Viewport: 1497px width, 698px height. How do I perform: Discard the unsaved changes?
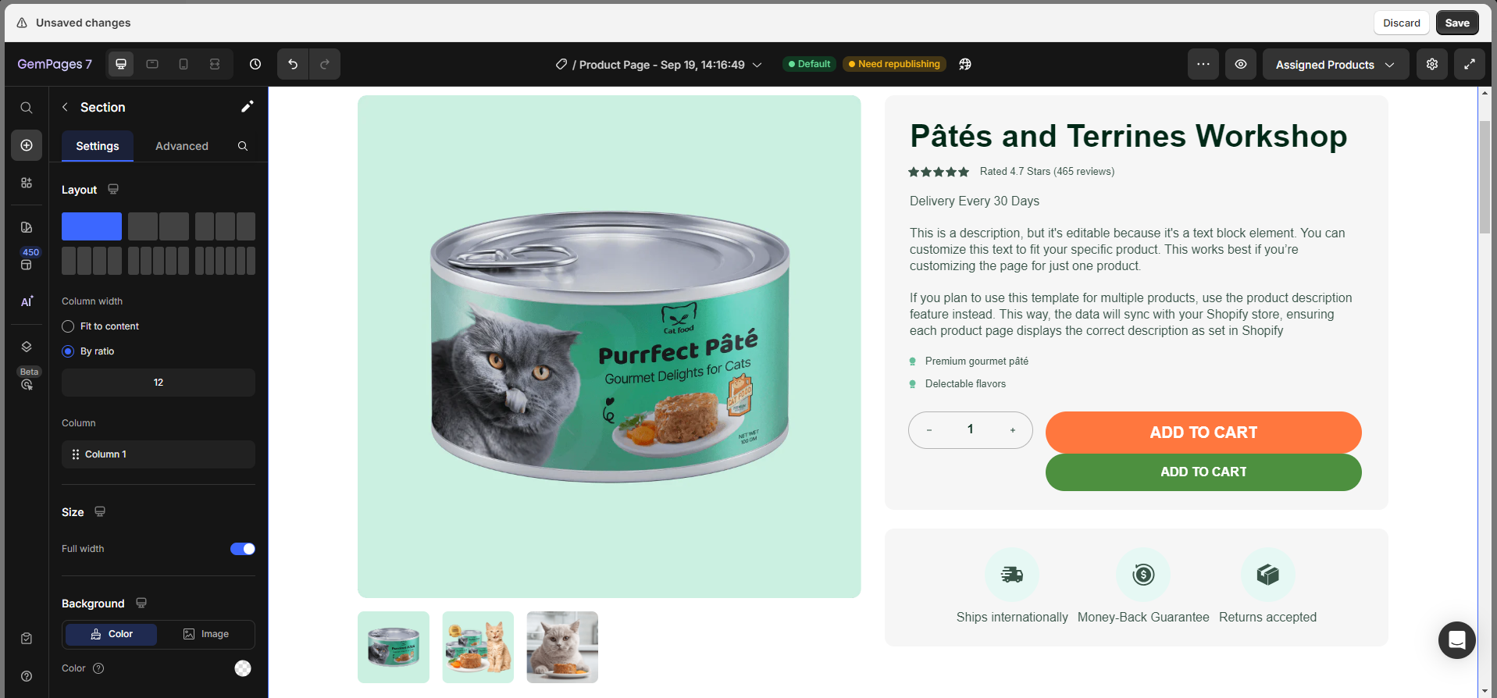[1401, 23]
